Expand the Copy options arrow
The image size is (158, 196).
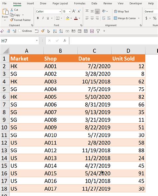23,15
